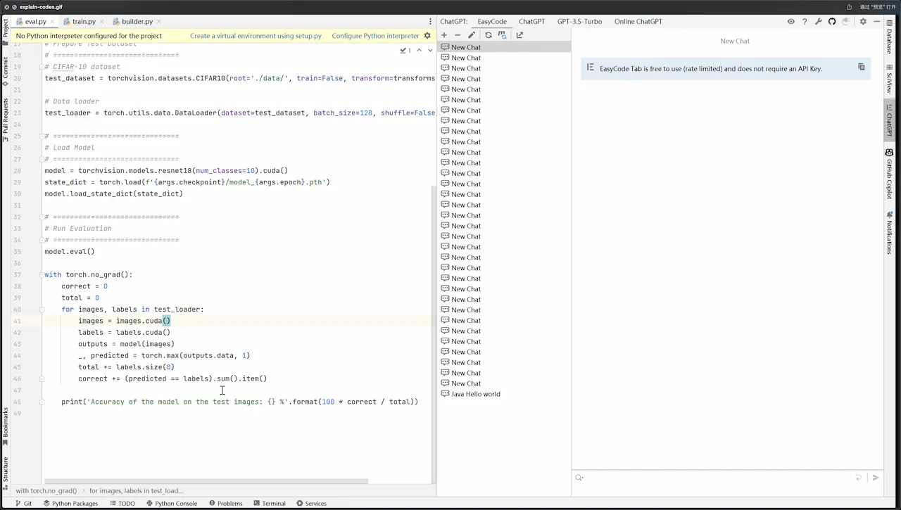Open the Terminal tool window
Image resolution: width=901 pixels, height=510 pixels.
269,504
